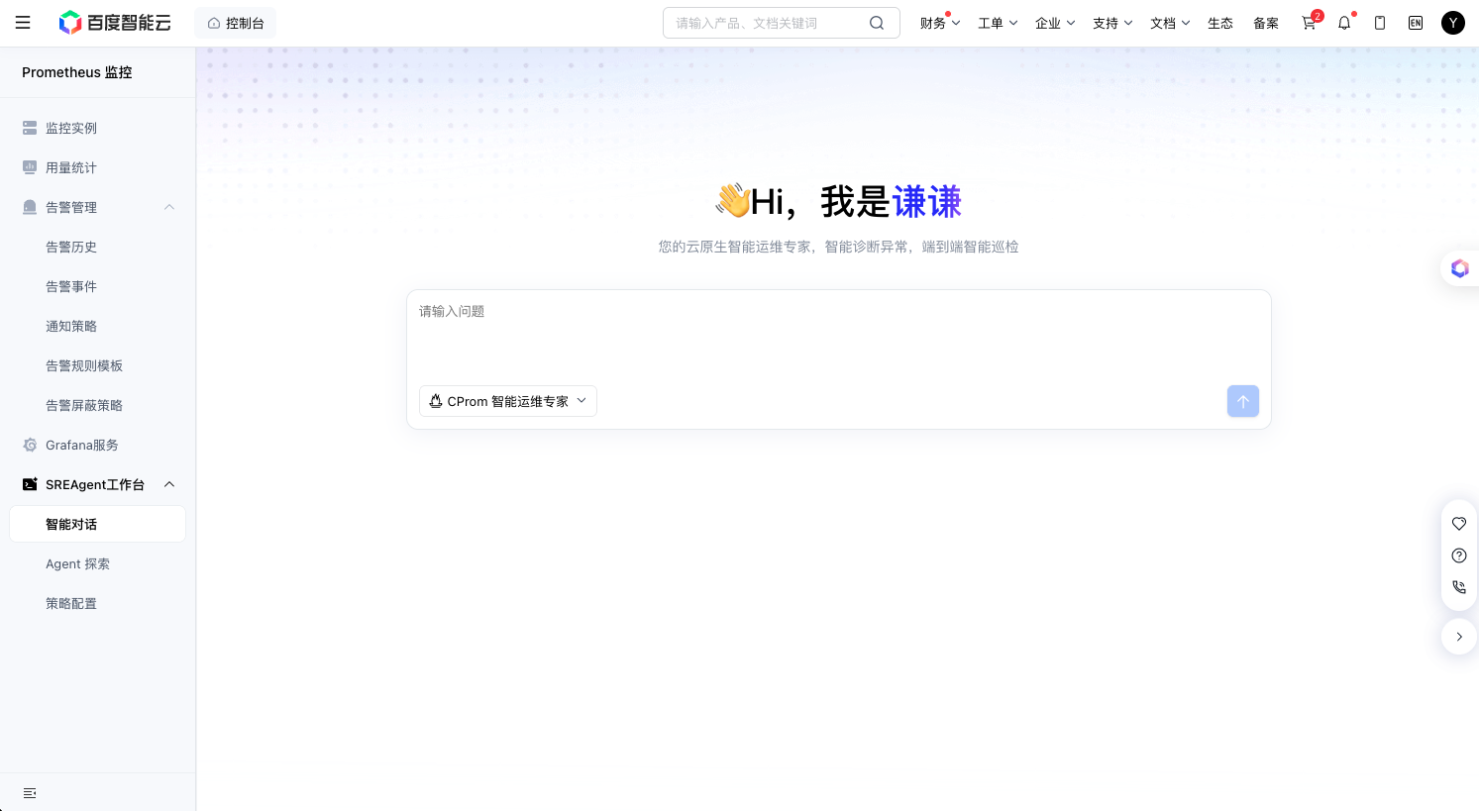The width and height of the screenshot is (1479, 811).
Task: Click the question mark help icon
Action: pos(1459,556)
